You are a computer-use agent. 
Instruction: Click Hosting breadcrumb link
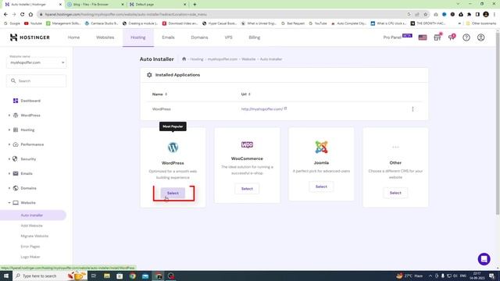(x=197, y=59)
